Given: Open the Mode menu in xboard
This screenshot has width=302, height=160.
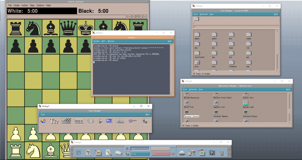Looking at the screenshot, I should [x=17, y=5].
